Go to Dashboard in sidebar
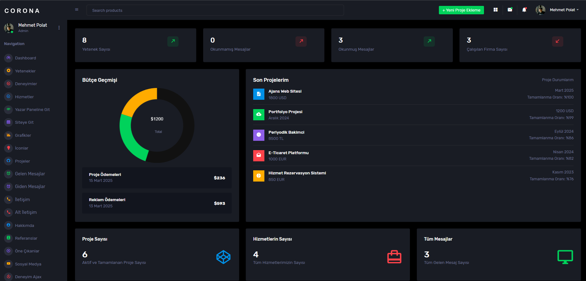This screenshot has width=586, height=281. (26, 58)
